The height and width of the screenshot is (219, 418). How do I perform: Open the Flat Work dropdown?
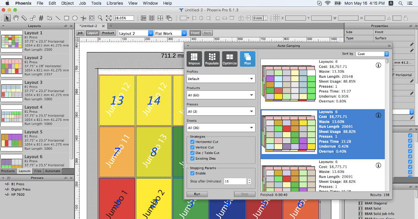171,33
